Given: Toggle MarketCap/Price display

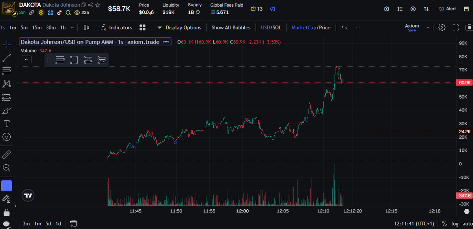Looking at the screenshot, I should 311,27.
